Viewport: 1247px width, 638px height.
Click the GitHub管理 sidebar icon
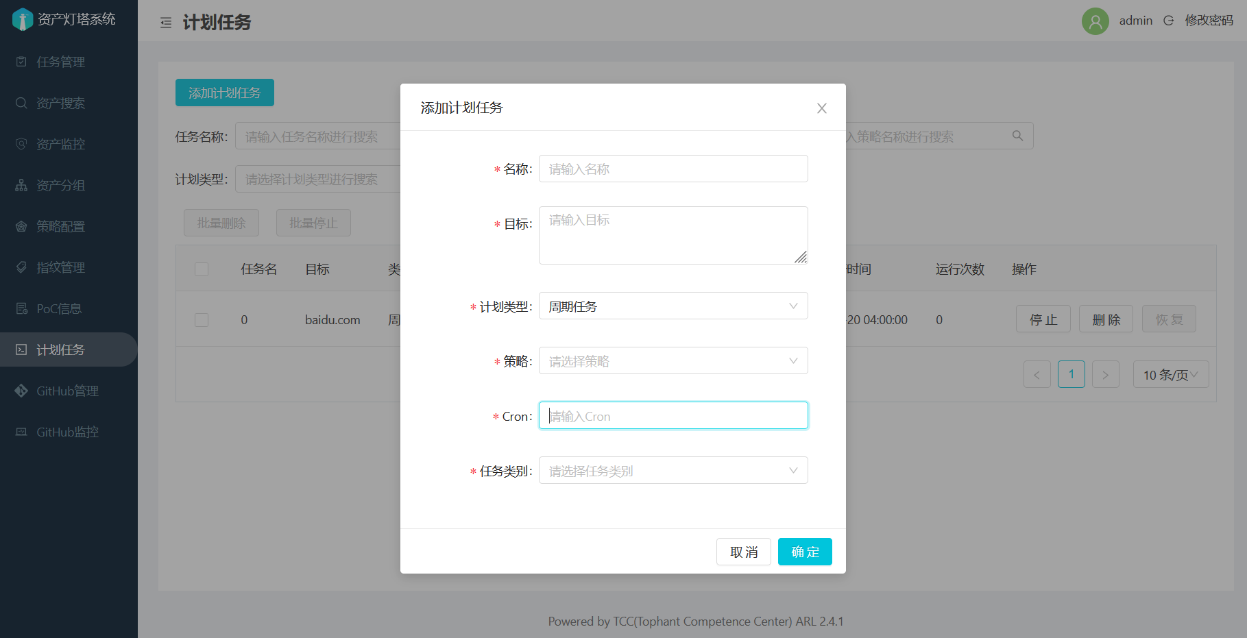click(21, 391)
